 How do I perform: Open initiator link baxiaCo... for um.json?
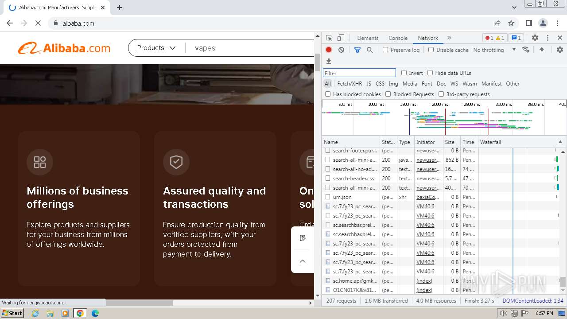coord(428,197)
